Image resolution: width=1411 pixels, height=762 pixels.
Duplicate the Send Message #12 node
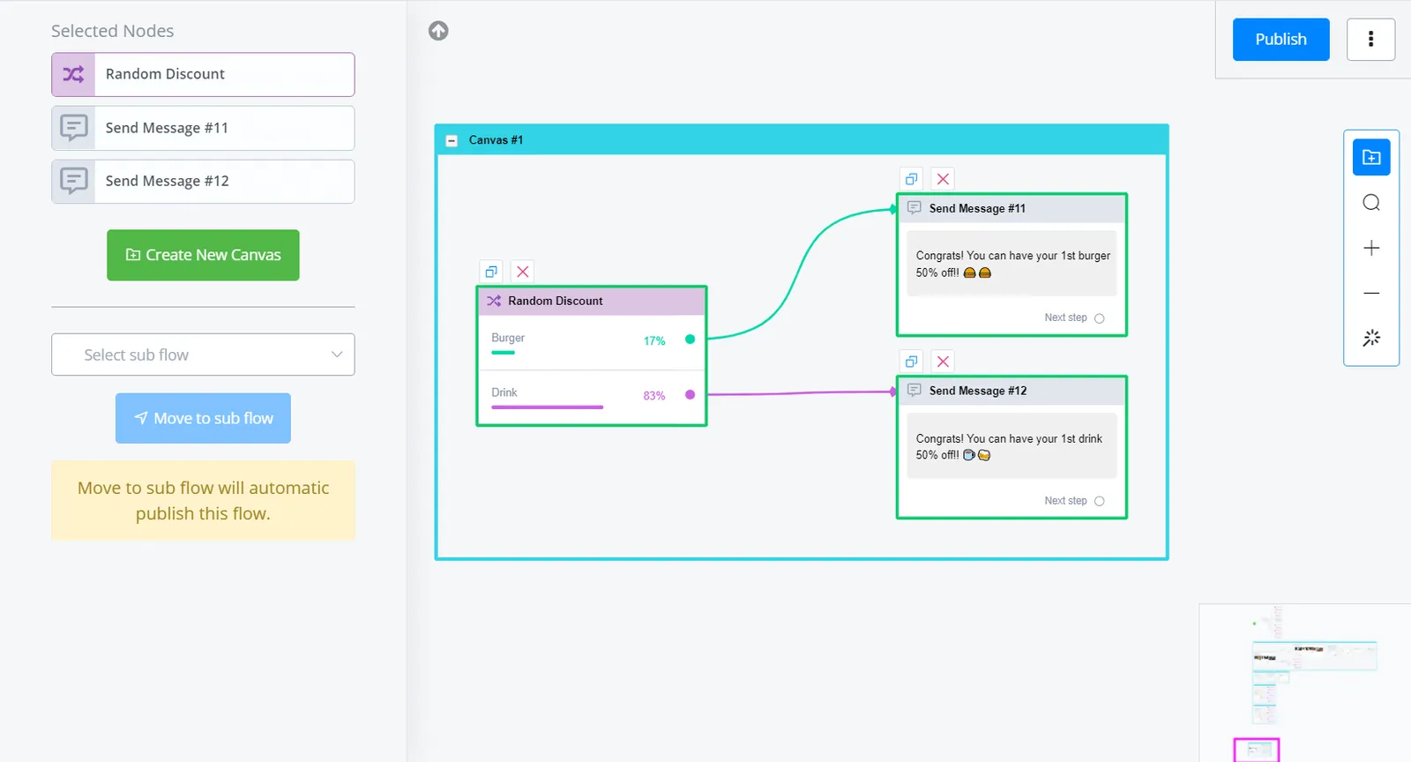912,362
